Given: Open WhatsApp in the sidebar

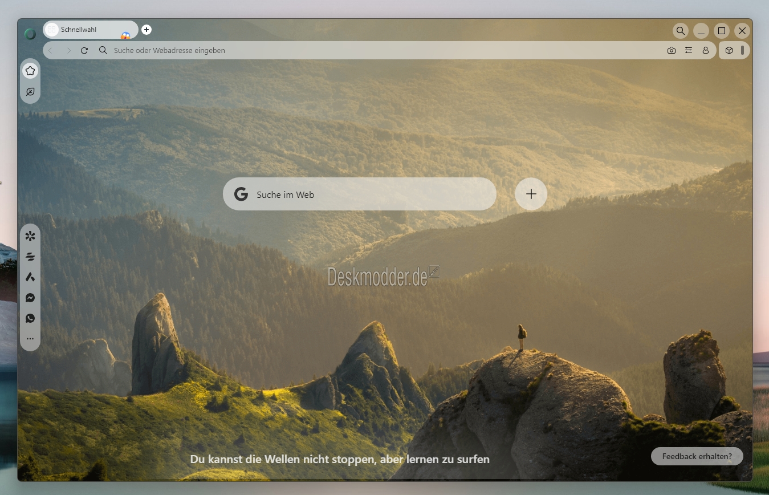Looking at the screenshot, I should click(x=30, y=318).
